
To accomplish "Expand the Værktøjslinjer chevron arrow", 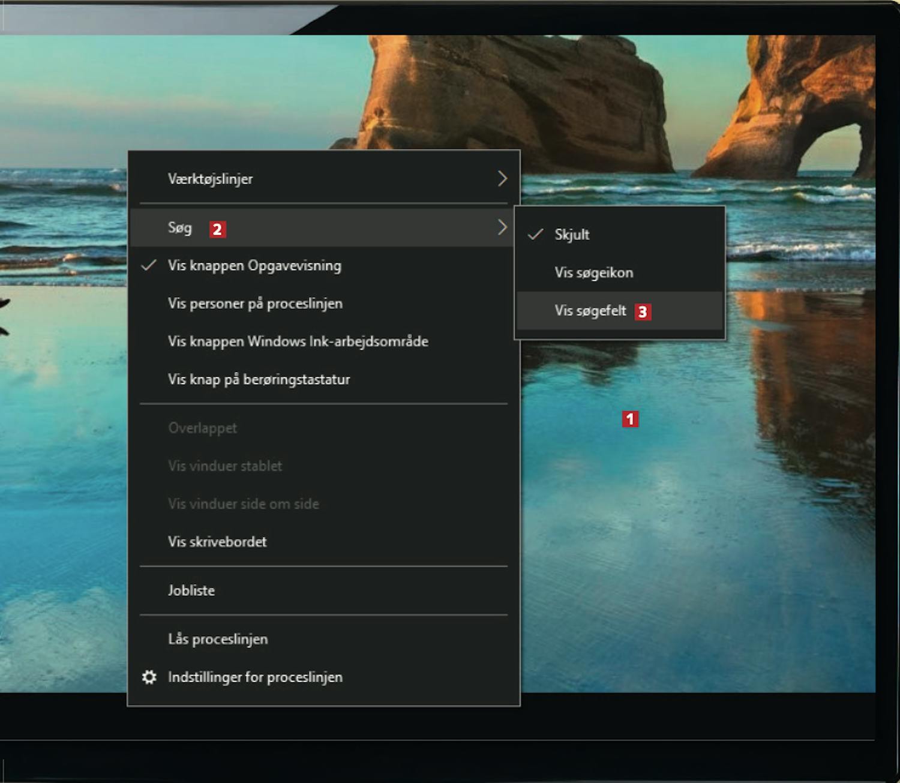I will point(503,179).
